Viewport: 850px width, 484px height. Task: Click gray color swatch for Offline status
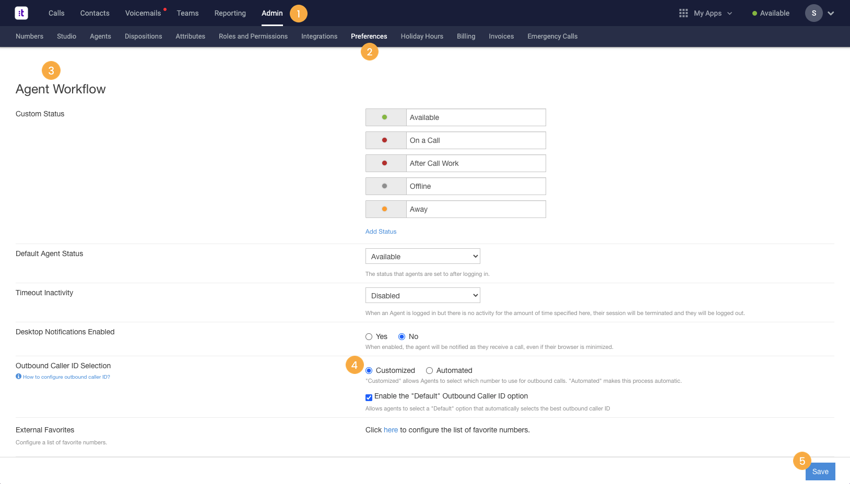click(386, 186)
